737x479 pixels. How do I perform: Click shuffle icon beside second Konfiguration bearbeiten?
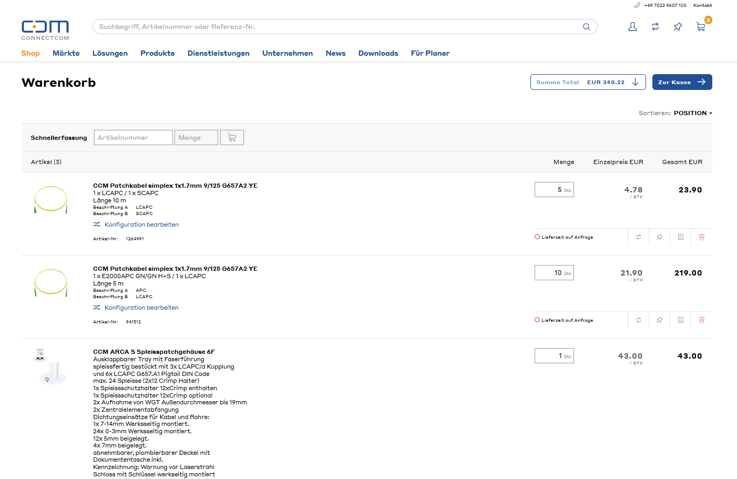[x=97, y=308]
